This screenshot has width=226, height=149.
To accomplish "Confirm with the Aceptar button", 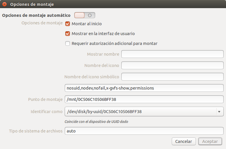I will 210,141.
